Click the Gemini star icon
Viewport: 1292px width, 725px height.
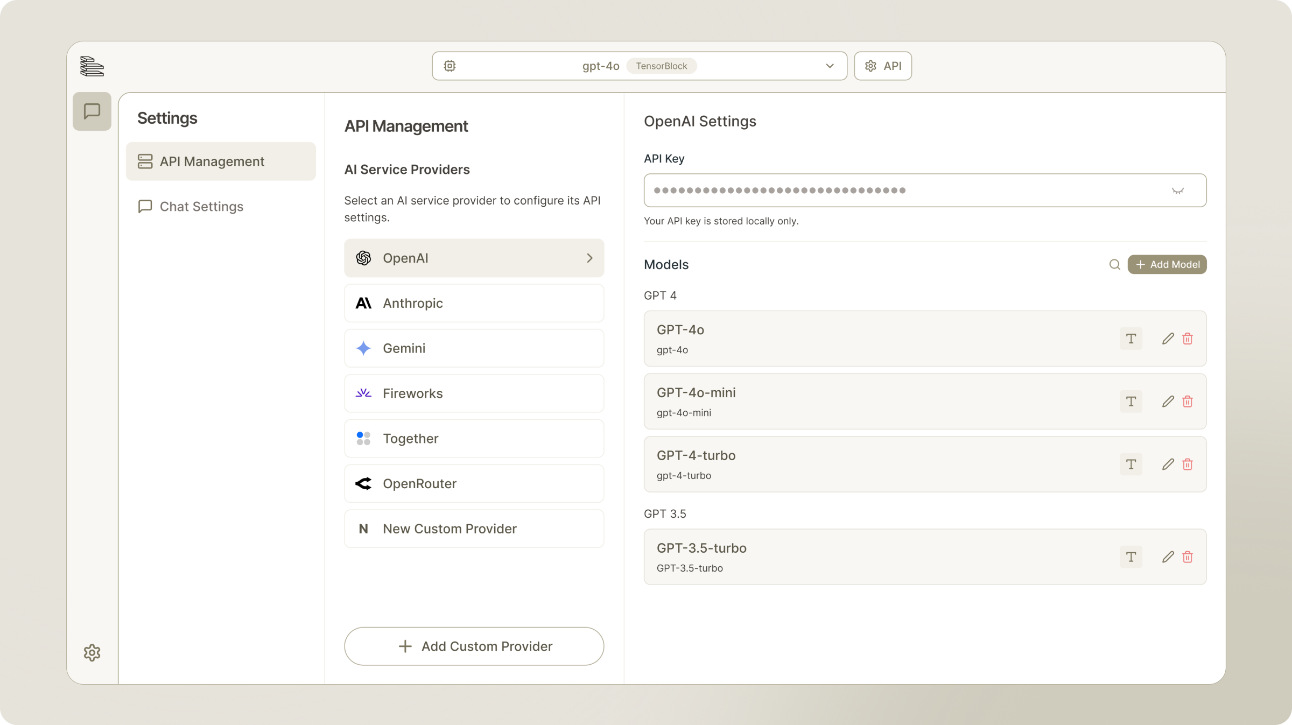(x=363, y=348)
